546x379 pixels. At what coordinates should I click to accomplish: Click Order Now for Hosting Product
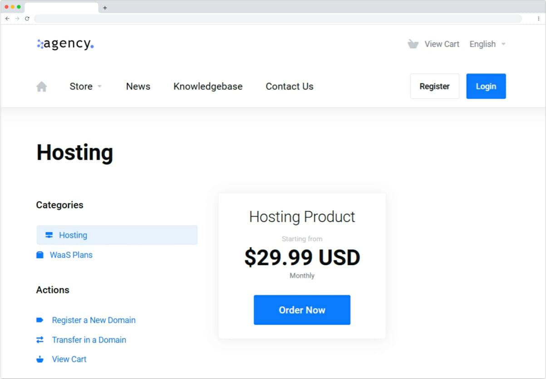click(x=302, y=310)
